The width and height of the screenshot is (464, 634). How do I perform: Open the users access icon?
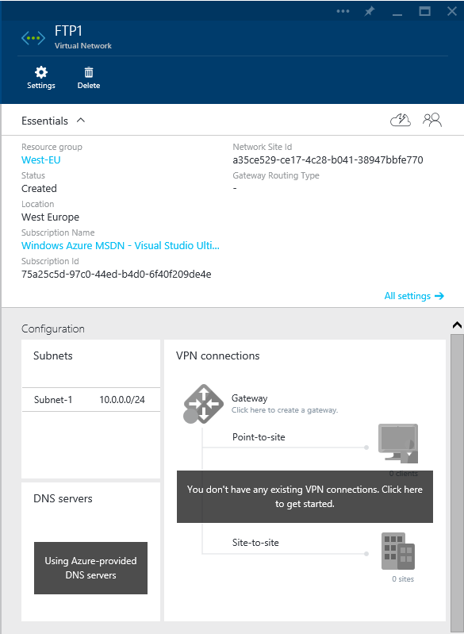432,120
